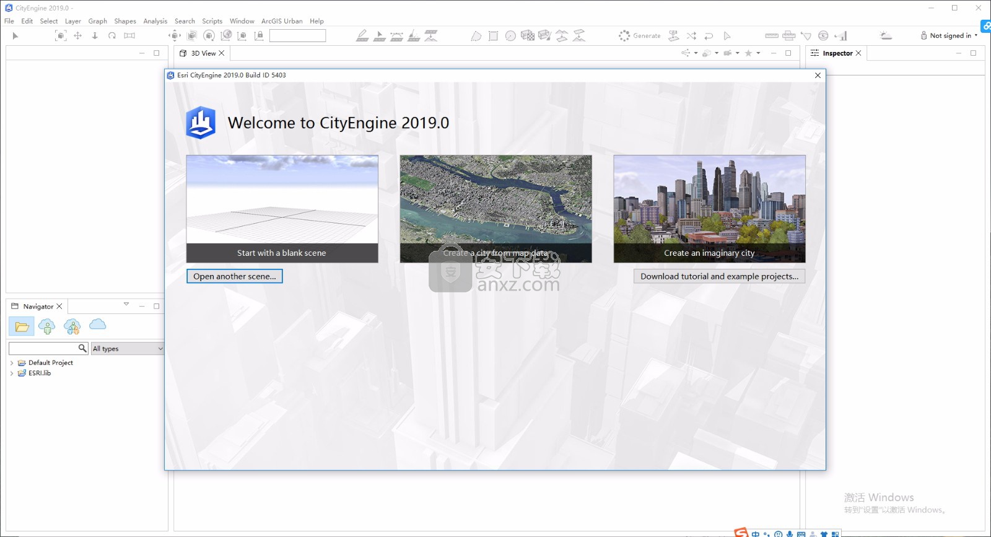Maximize the Inspector panel
This screenshot has height=537, width=991.
[x=973, y=53]
